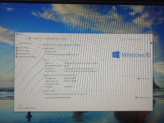
Task: Click the shield icon beside Remote settings
Action: point(16,51)
